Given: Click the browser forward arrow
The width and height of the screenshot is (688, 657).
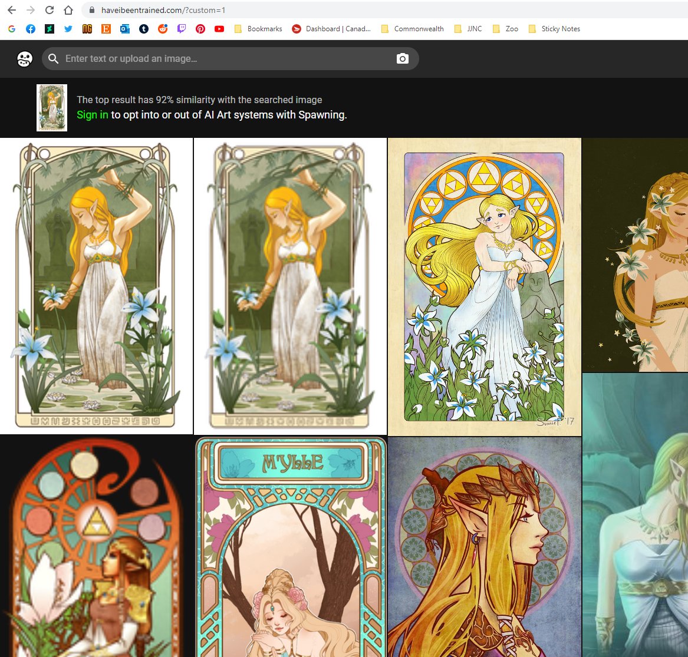Looking at the screenshot, I should [x=31, y=9].
